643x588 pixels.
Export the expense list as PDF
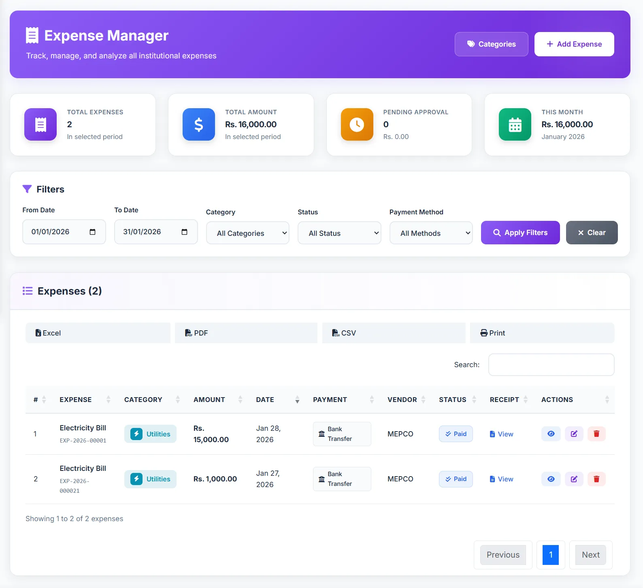tap(246, 333)
